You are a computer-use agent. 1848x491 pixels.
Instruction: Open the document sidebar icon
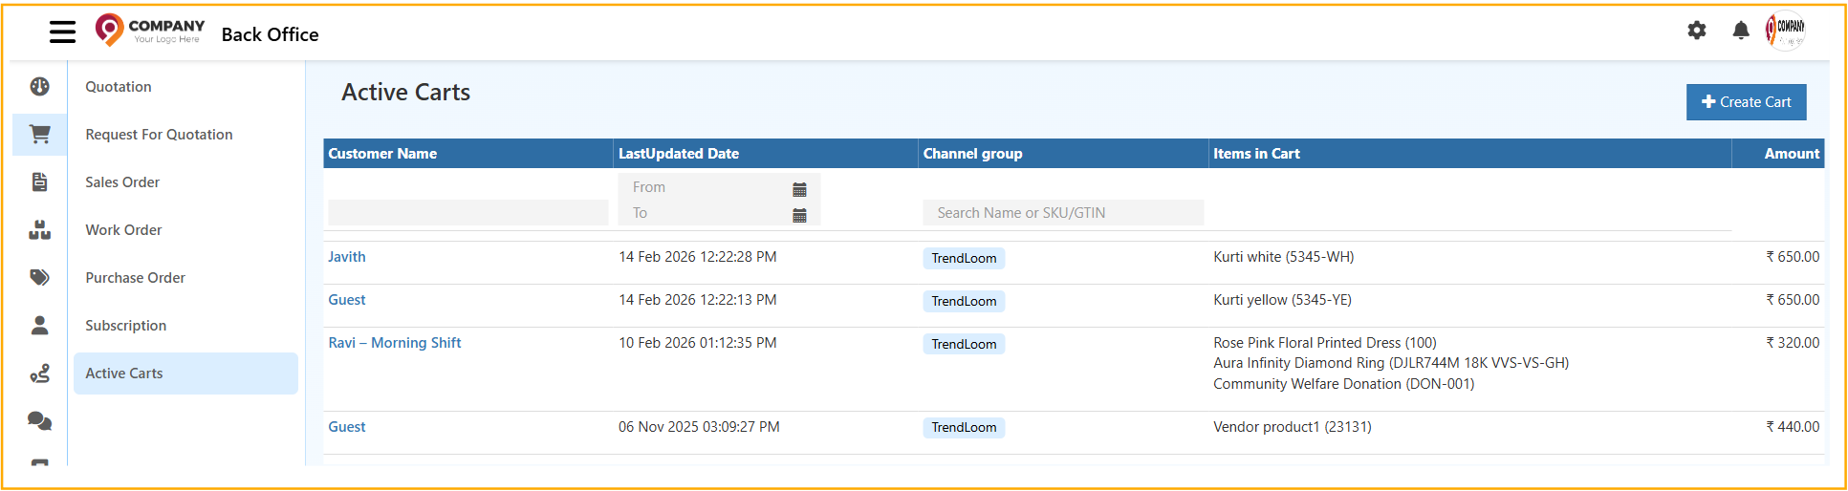click(x=39, y=182)
